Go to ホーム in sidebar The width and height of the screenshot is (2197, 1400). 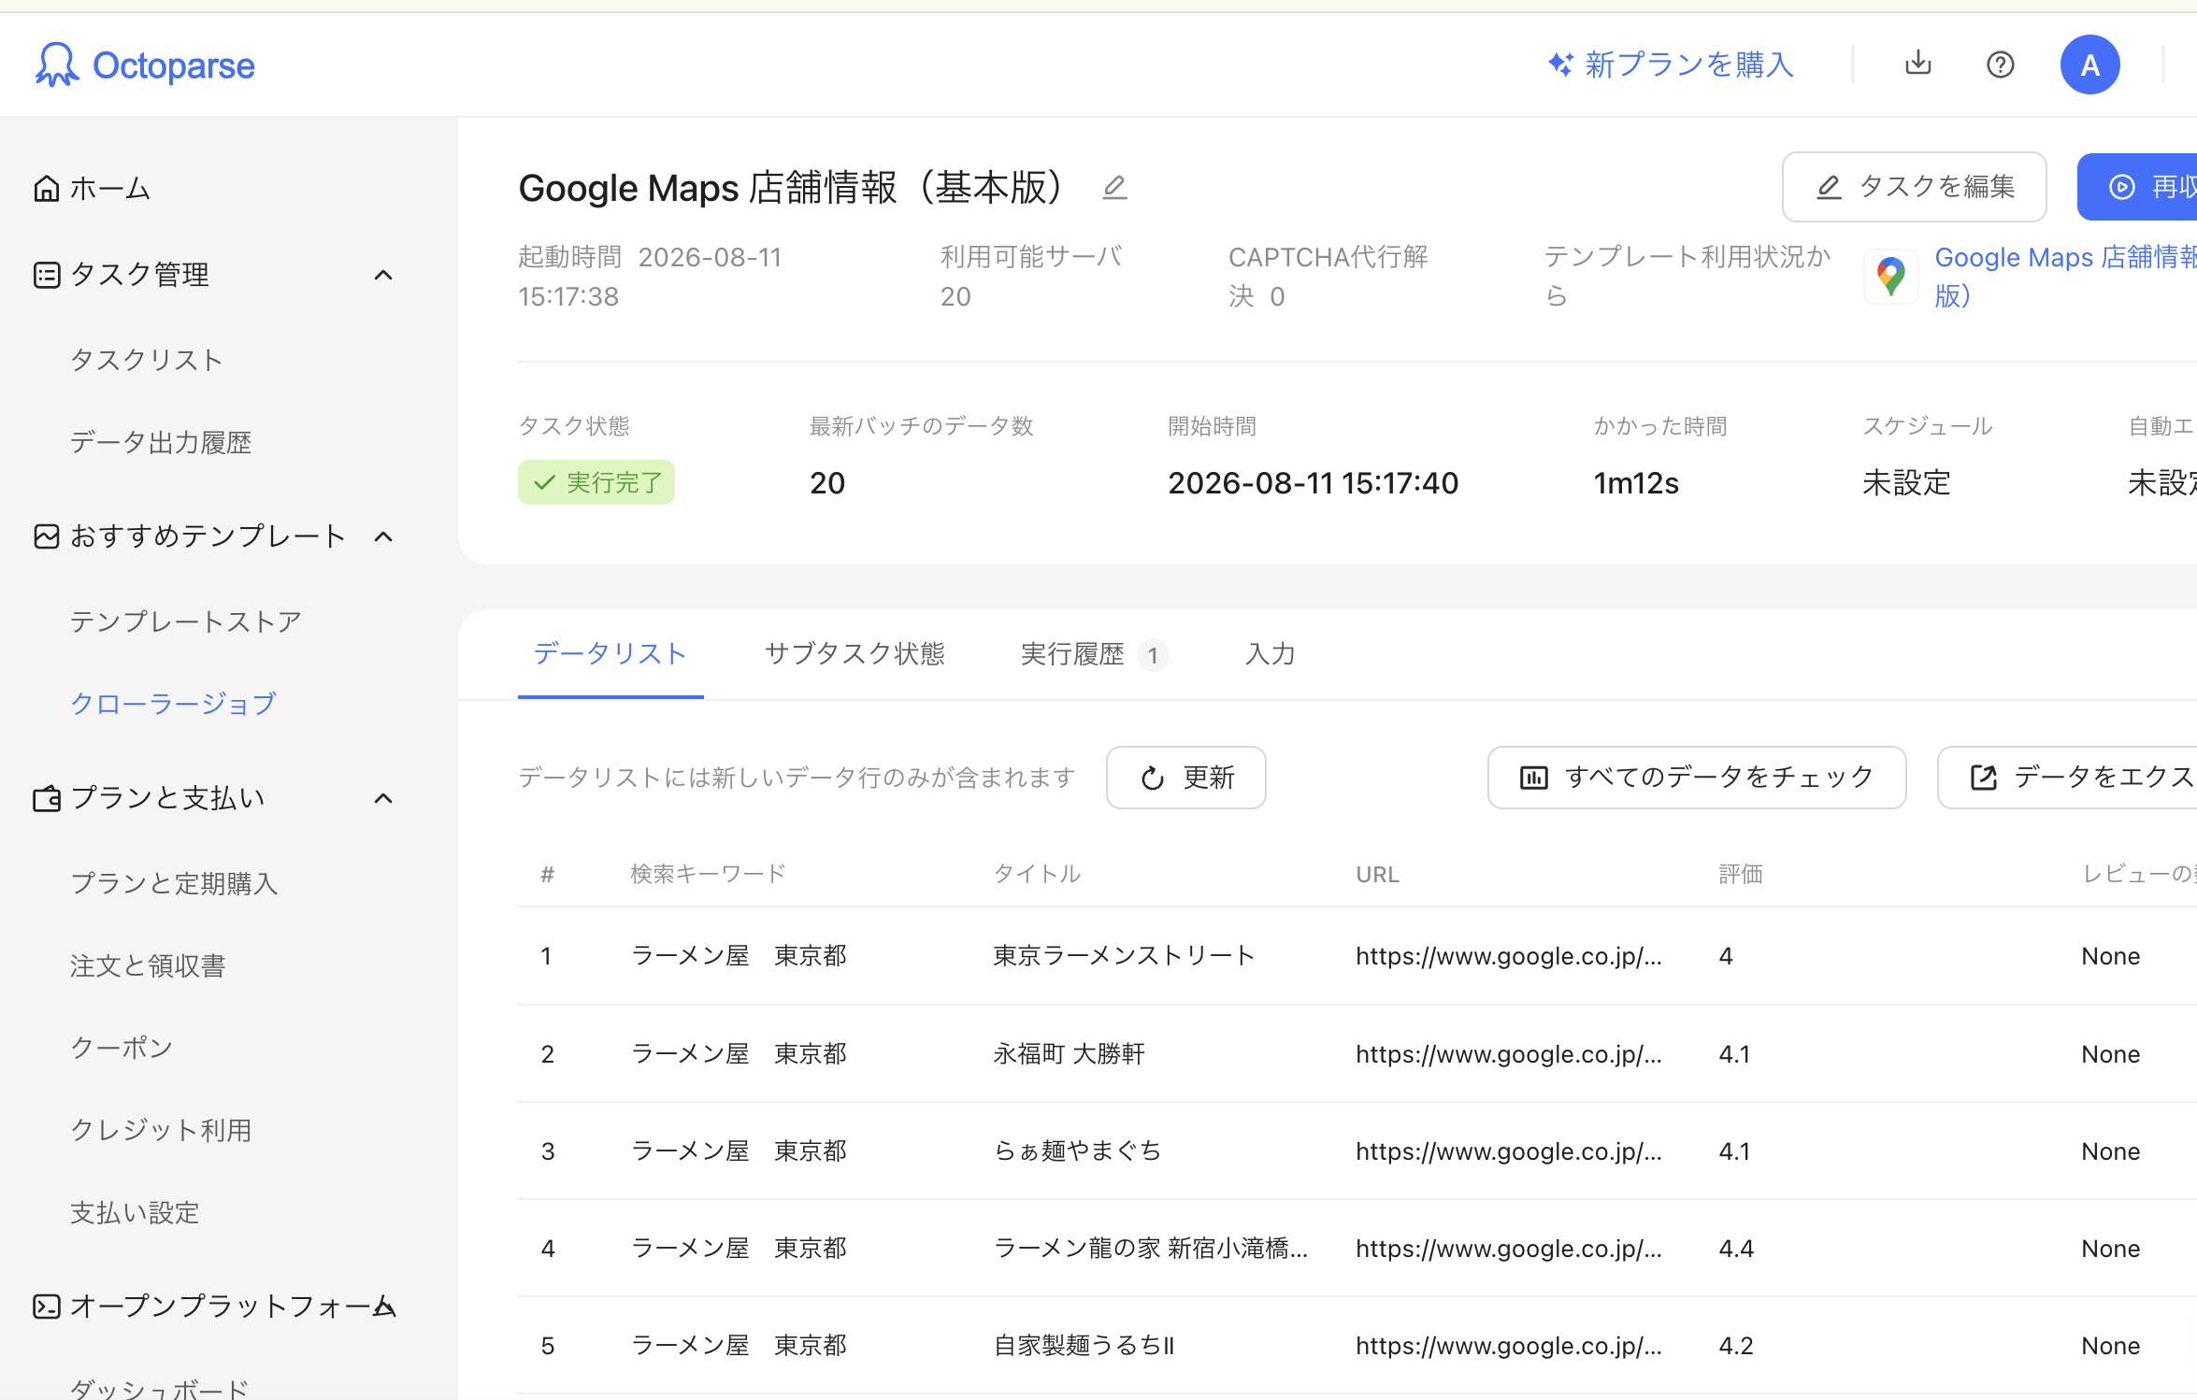click(x=110, y=189)
